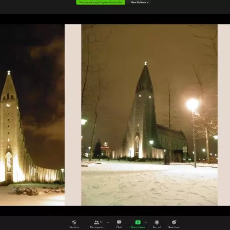The image size is (230, 230).
Task: Open the Security shield icon
Action: pyautogui.click(x=74, y=222)
